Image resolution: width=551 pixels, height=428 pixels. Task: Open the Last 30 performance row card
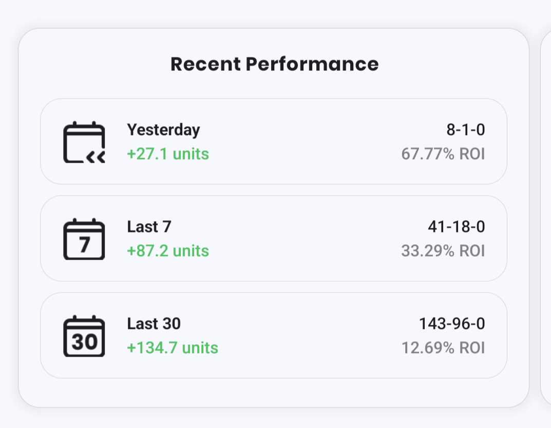308,336
